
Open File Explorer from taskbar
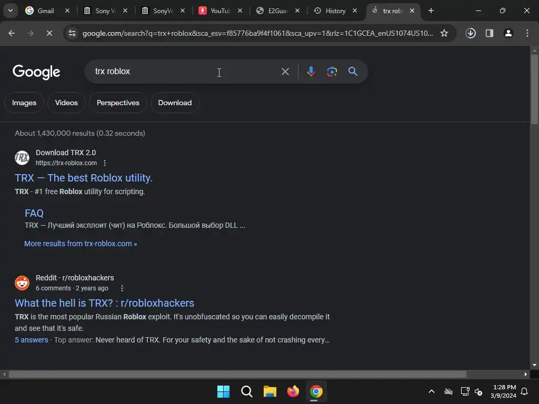(x=270, y=391)
